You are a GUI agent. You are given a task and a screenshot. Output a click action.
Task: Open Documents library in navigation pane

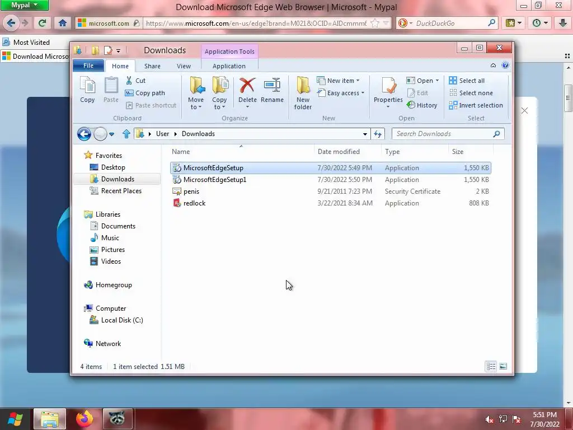118,226
